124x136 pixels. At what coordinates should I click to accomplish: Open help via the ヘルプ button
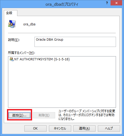(109, 128)
